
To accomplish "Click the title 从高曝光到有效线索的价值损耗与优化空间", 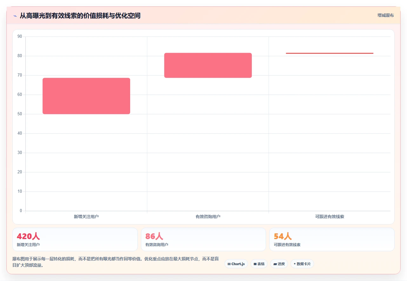I will pyautogui.click(x=80, y=16).
